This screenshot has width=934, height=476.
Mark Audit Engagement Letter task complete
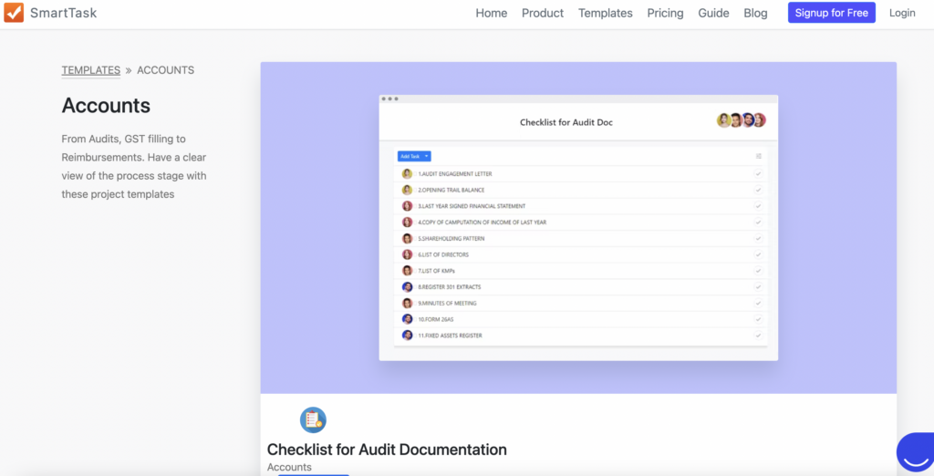758,174
